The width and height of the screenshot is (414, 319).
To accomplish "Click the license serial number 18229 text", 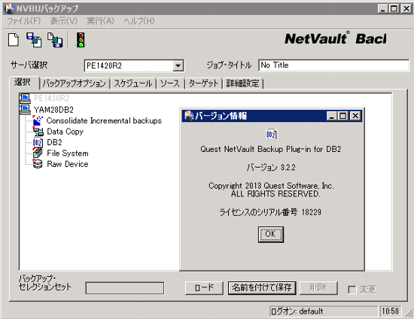I will (x=270, y=212).
